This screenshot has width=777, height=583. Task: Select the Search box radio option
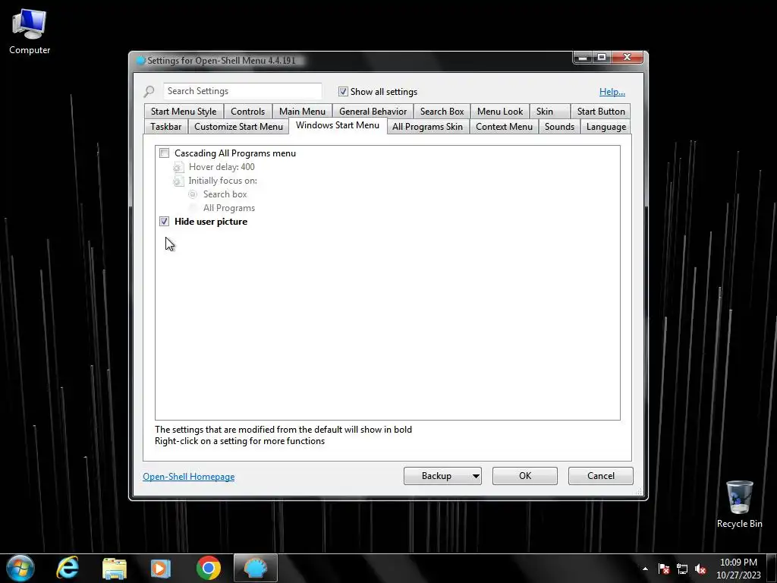click(x=193, y=194)
